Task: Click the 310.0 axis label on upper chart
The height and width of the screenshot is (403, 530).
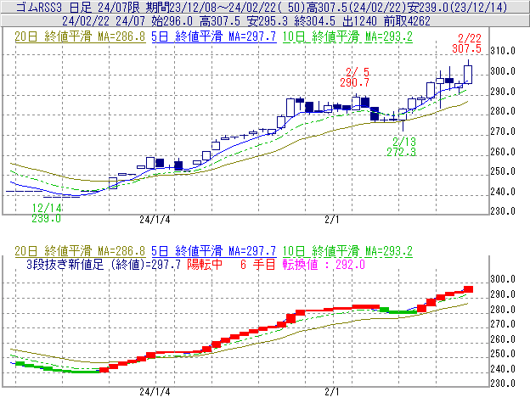Action: (x=503, y=51)
